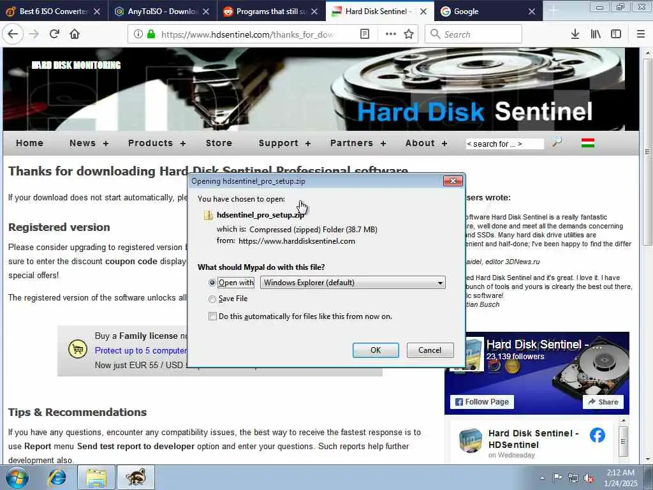Switch to Programs that still tab
653x490 pixels.
click(272, 11)
